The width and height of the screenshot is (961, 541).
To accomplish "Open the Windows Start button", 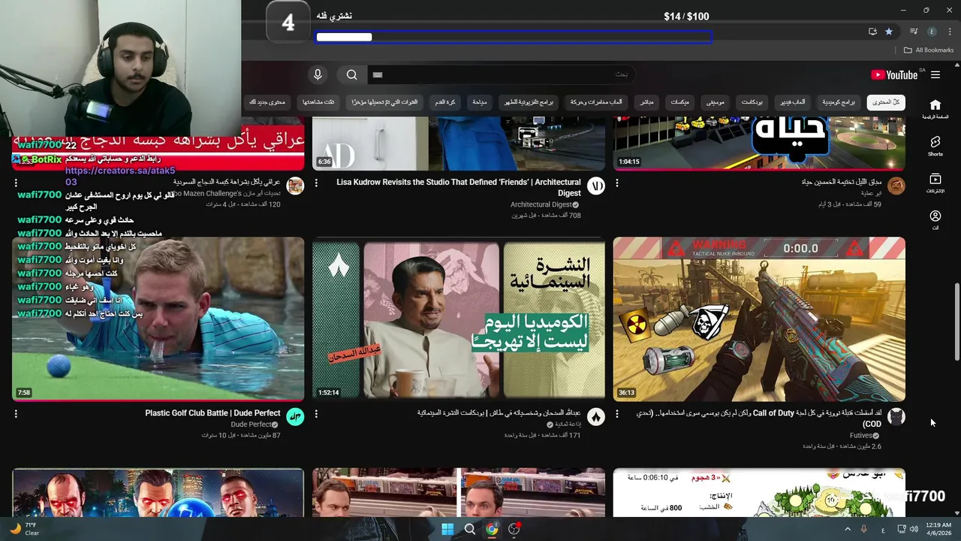I will [447, 529].
